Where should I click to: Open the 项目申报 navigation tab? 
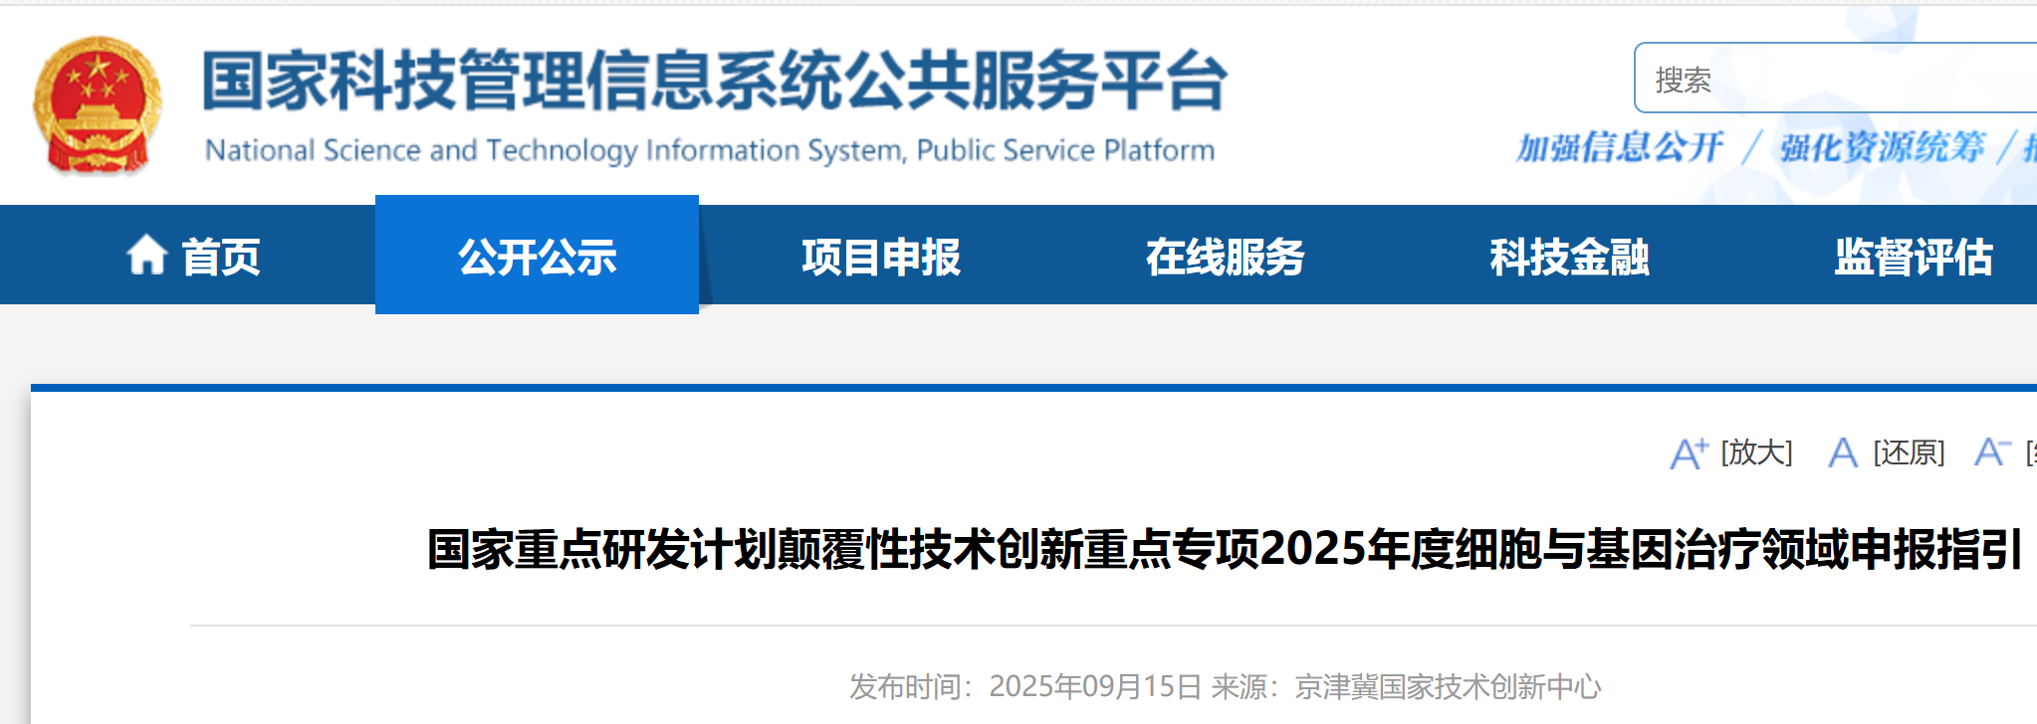pyautogui.click(x=881, y=257)
